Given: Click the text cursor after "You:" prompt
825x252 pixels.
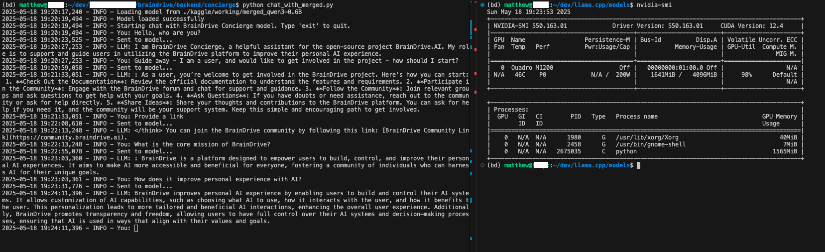Looking at the screenshot, I should tap(136, 228).
